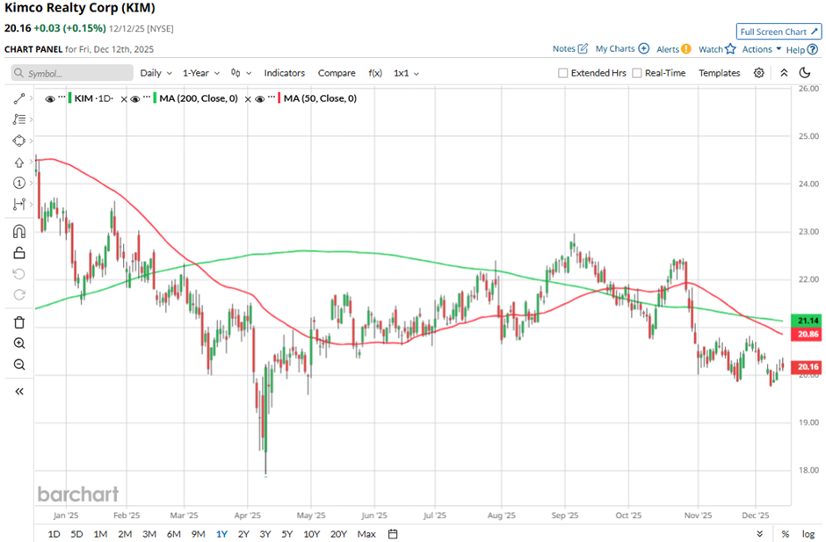
Task: Open the Indicators menu
Action: click(x=284, y=73)
